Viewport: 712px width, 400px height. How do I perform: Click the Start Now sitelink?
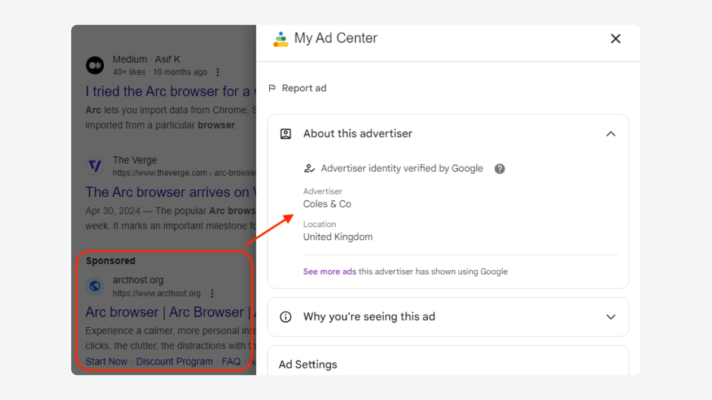106,361
